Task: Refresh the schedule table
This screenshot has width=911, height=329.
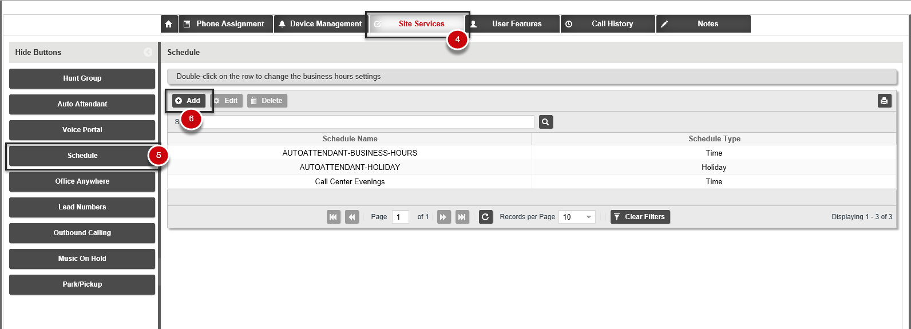Action: click(486, 217)
